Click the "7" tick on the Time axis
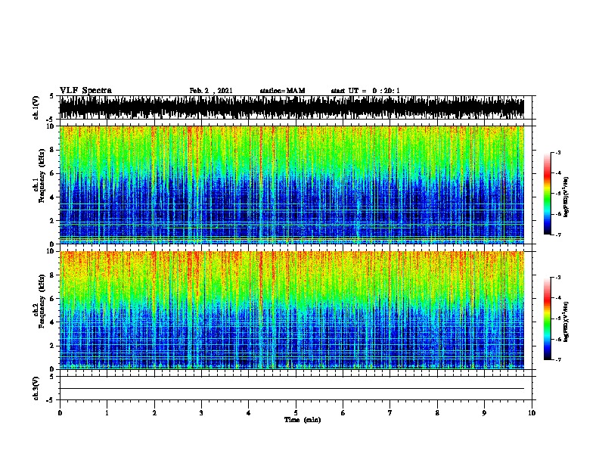This screenshot has width=599, height=463. tap(390, 413)
